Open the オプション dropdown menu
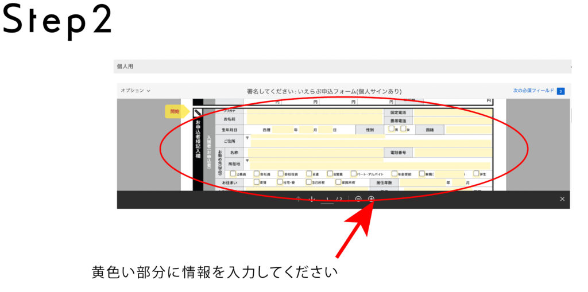Viewport: 588px width, 292px height. point(136,91)
